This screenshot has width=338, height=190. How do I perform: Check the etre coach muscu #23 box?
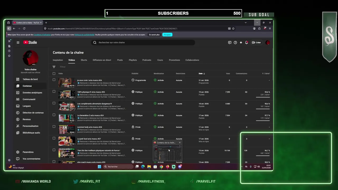click(x=54, y=161)
